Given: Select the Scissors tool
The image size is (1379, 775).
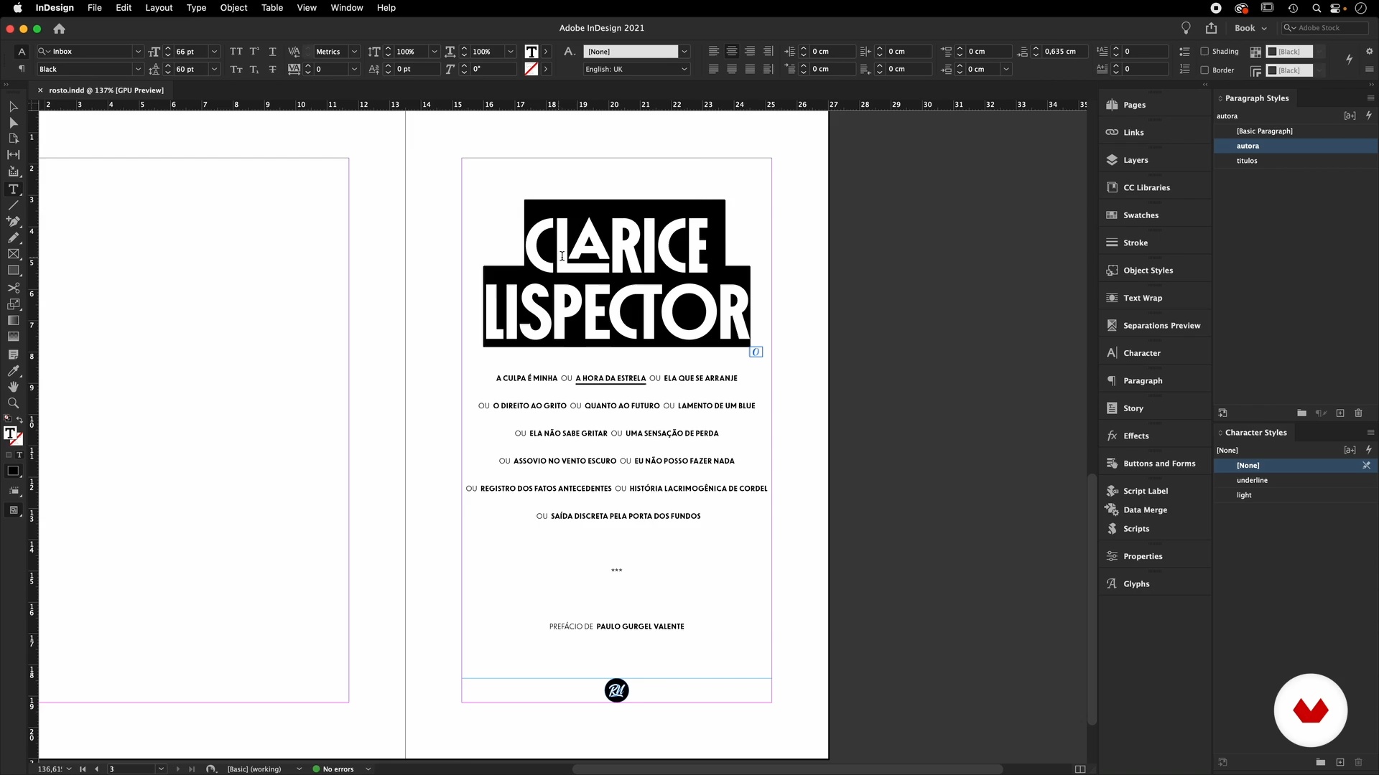Looking at the screenshot, I should pyautogui.click(x=13, y=288).
